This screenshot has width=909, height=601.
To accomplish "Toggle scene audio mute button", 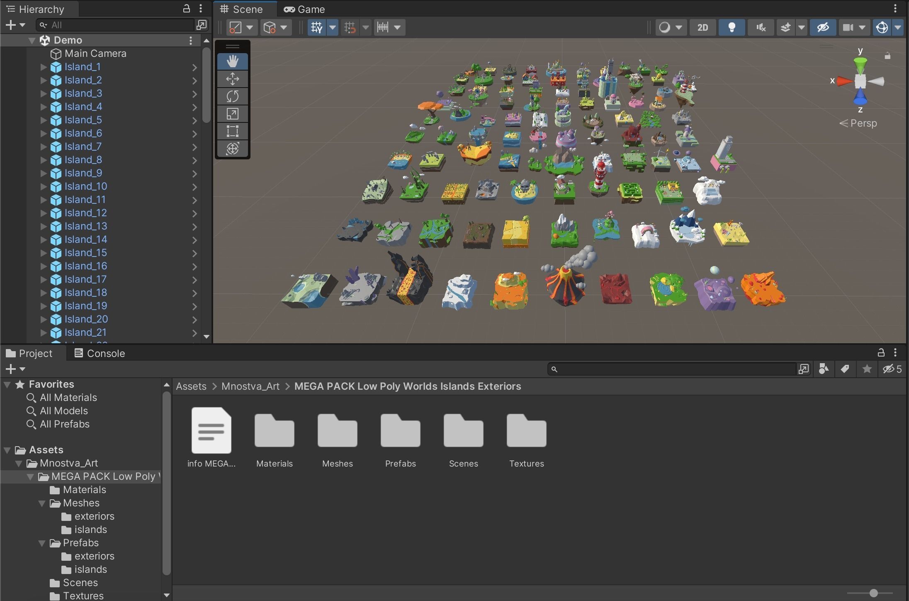I will [x=761, y=27].
